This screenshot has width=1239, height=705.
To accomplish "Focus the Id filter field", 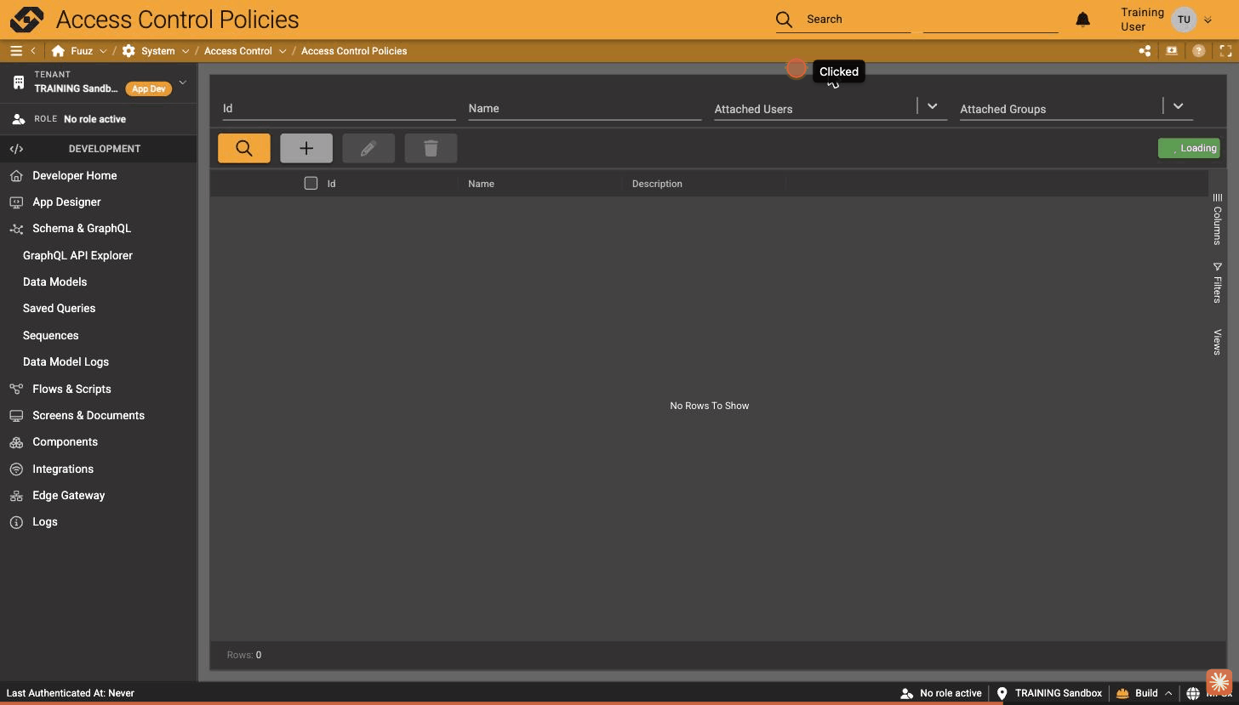I will pos(339,108).
